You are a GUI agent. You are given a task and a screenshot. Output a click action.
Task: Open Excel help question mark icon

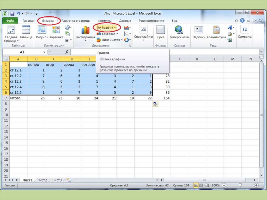coord(242,21)
